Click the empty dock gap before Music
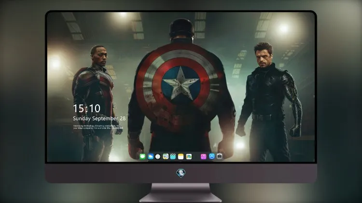This screenshot has height=203, width=362. point(196,157)
